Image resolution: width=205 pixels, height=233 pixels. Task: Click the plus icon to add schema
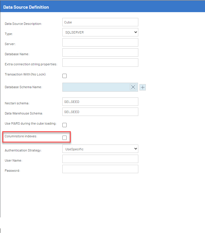pos(143,87)
